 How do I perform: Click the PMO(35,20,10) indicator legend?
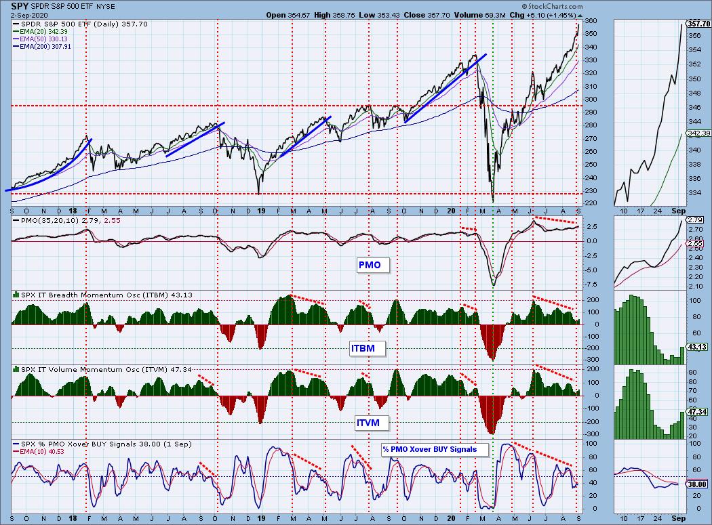click(66, 221)
